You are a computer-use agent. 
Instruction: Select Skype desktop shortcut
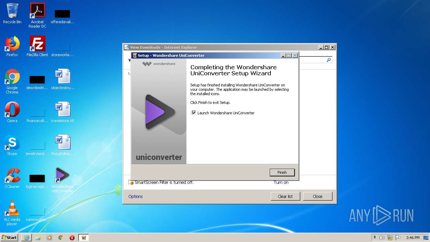[12, 145]
